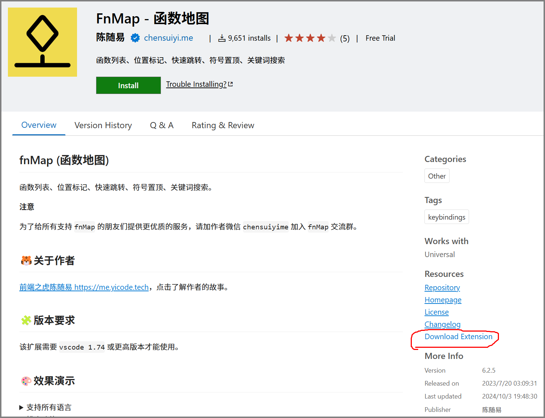Click the header description 函数列表、位置标记 text

[x=190, y=60]
